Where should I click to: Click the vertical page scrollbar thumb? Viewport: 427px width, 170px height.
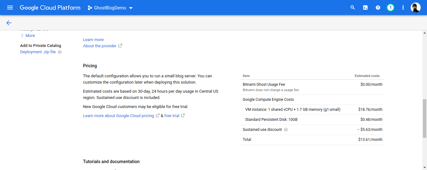424,118
